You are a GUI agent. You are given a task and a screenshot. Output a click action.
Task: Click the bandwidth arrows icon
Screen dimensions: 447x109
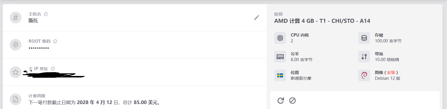(x=364, y=57)
